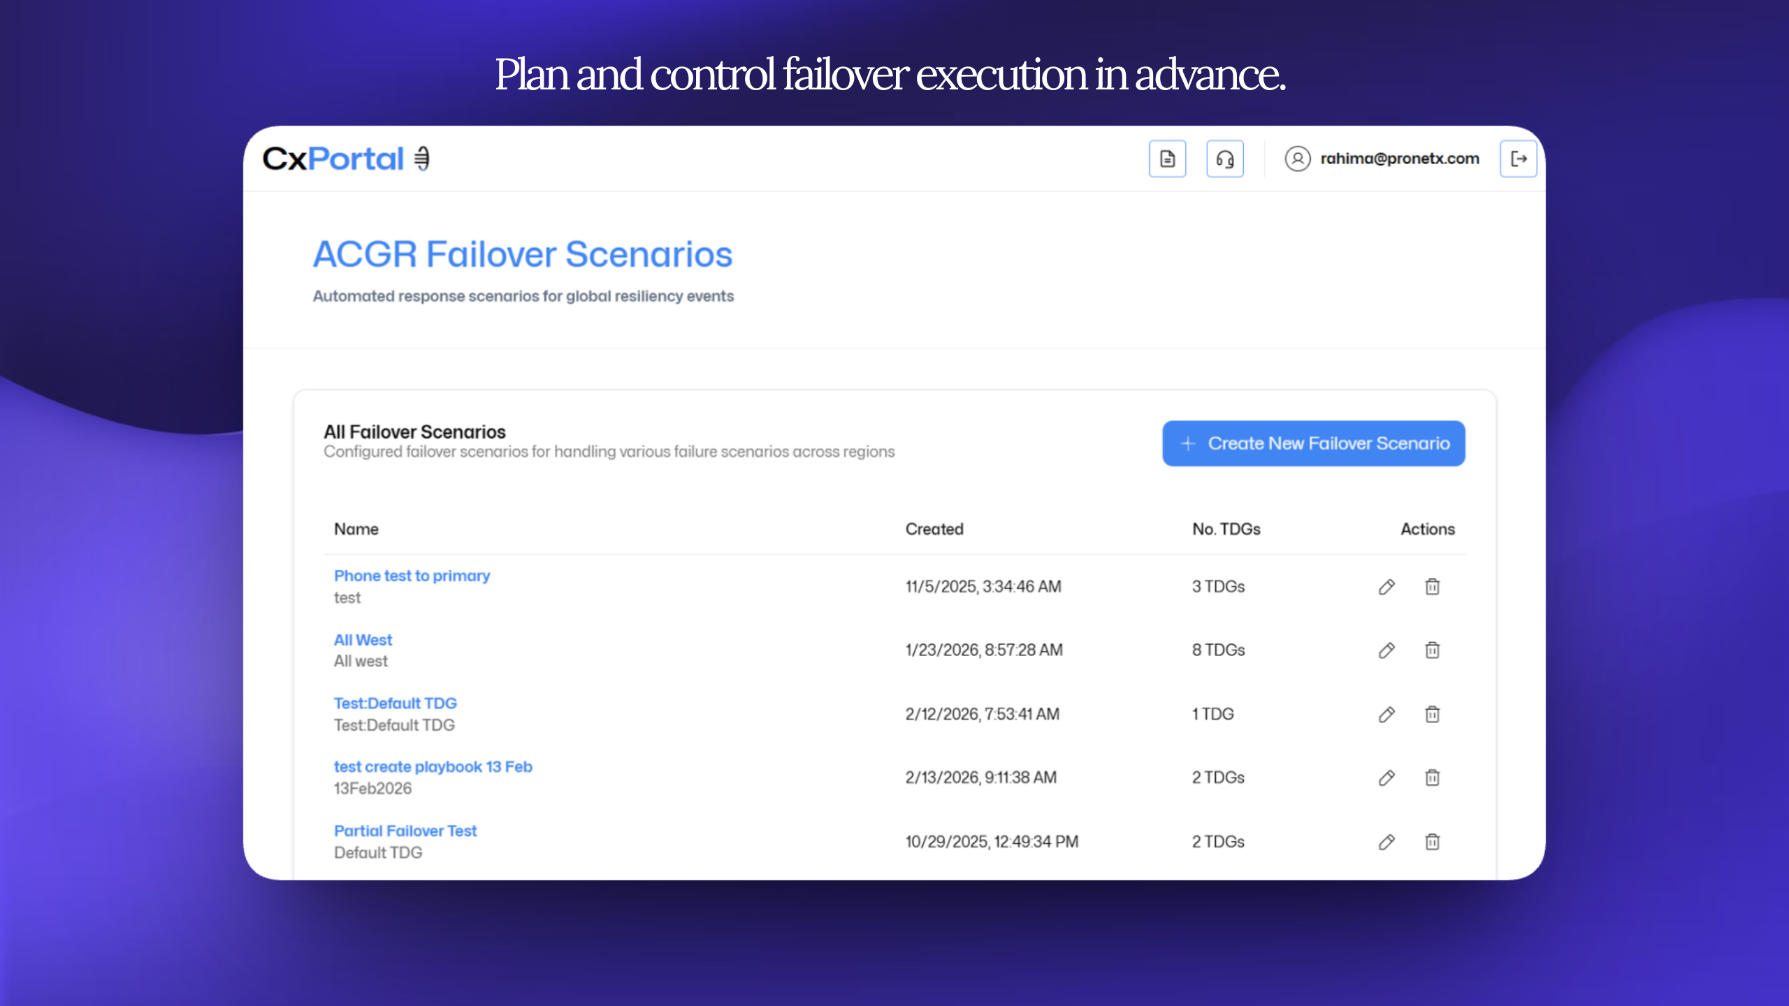Delete the All West scenario
Viewport: 1789px width, 1006px height.
pos(1432,650)
